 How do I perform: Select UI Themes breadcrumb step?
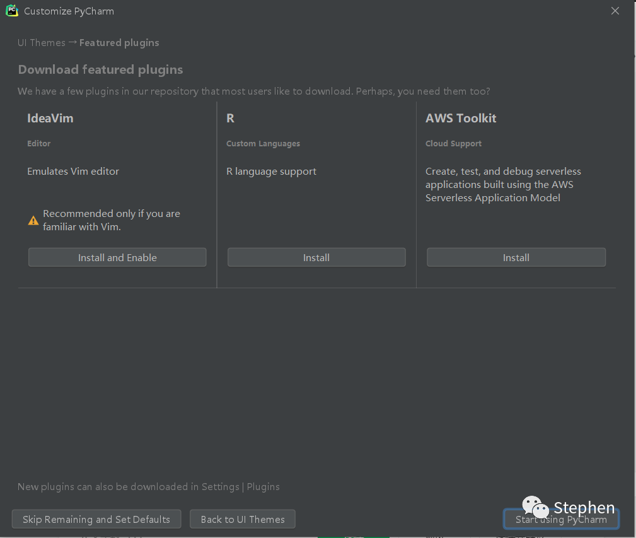coord(42,43)
